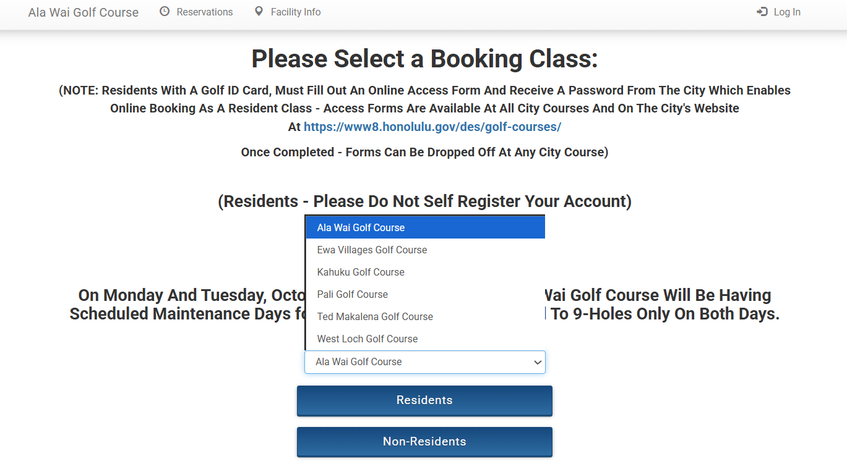Select Ted Makalena Golf Course option
Screen dimensions: 847x469
point(375,316)
